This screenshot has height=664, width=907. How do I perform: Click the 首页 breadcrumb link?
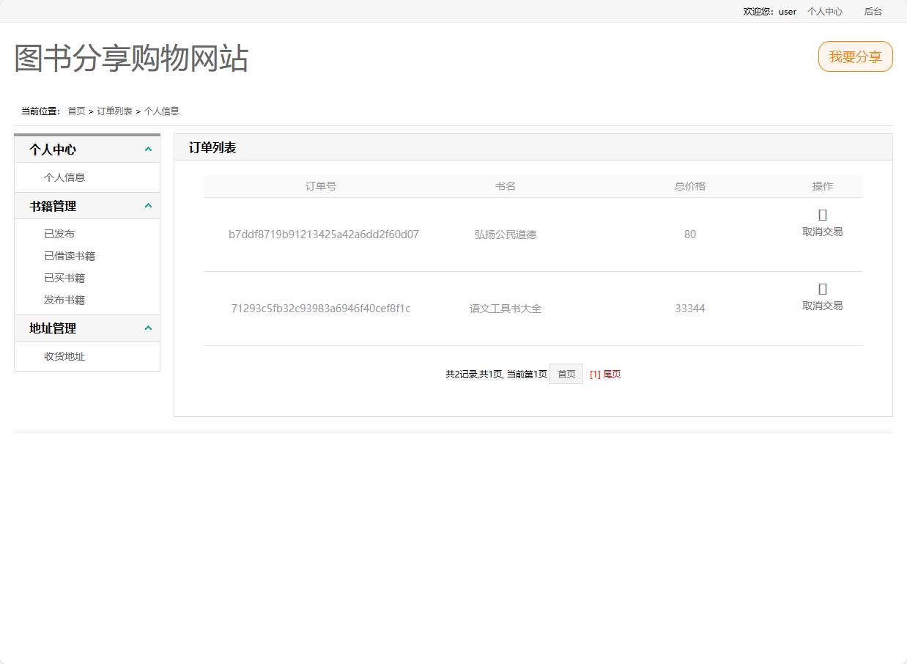(x=76, y=111)
